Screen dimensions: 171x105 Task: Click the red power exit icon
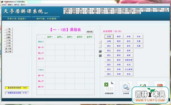coord(160,85)
